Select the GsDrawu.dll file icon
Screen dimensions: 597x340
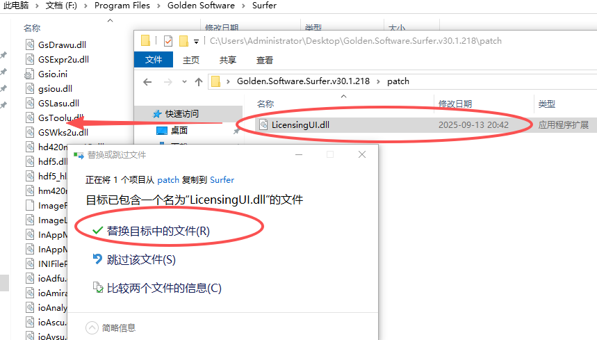coord(30,45)
